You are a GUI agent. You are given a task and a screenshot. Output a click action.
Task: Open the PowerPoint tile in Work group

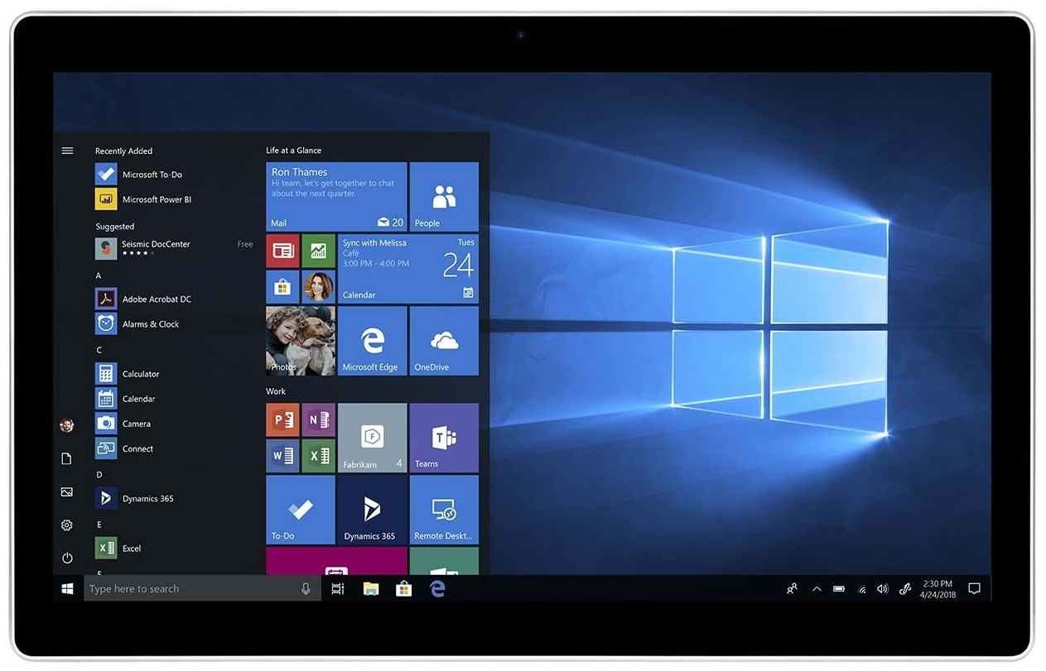(282, 419)
